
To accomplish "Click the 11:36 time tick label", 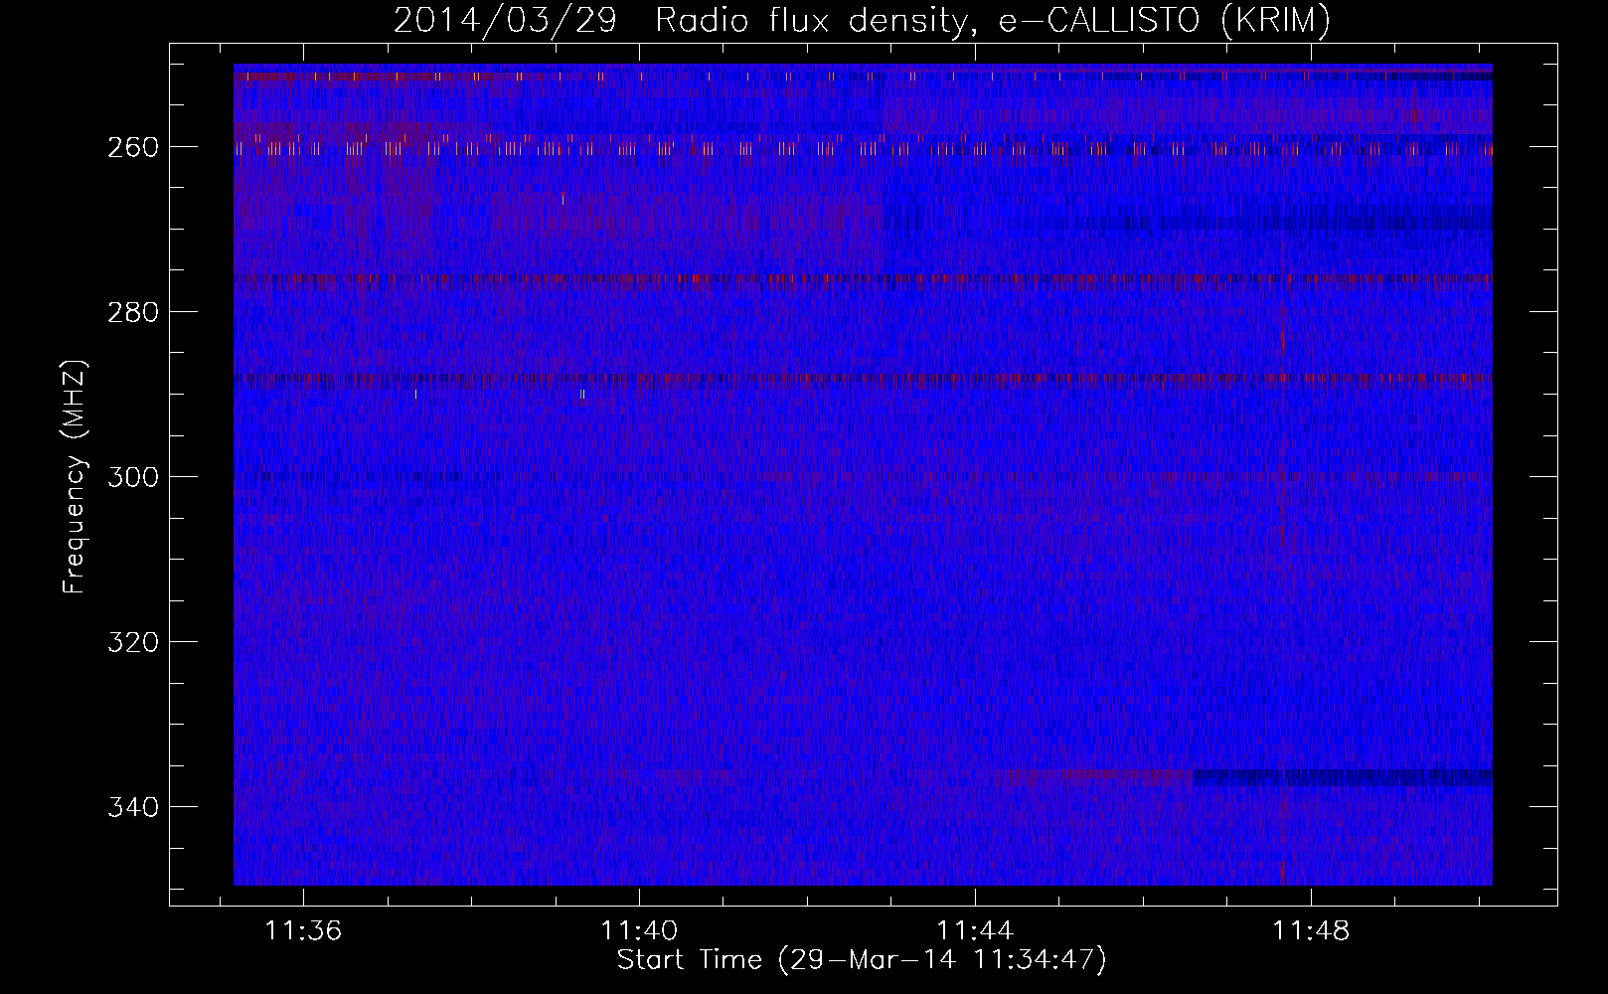I will click(303, 930).
